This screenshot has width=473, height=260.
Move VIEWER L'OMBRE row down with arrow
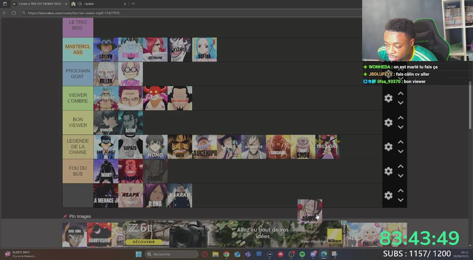click(x=401, y=103)
